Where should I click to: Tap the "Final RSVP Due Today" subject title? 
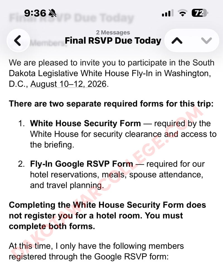[113, 41]
